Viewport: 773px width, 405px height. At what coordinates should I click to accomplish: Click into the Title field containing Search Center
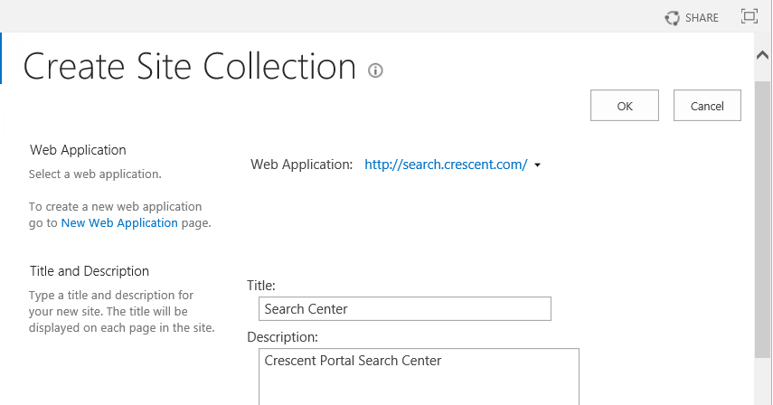(405, 309)
